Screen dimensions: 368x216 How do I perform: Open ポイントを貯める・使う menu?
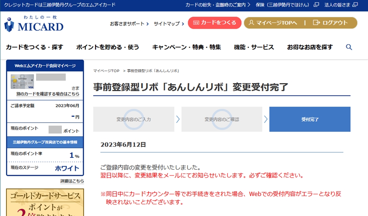(108, 47)
